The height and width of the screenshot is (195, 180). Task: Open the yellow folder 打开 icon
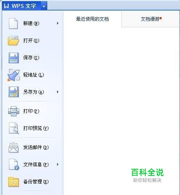click(13, 41)
